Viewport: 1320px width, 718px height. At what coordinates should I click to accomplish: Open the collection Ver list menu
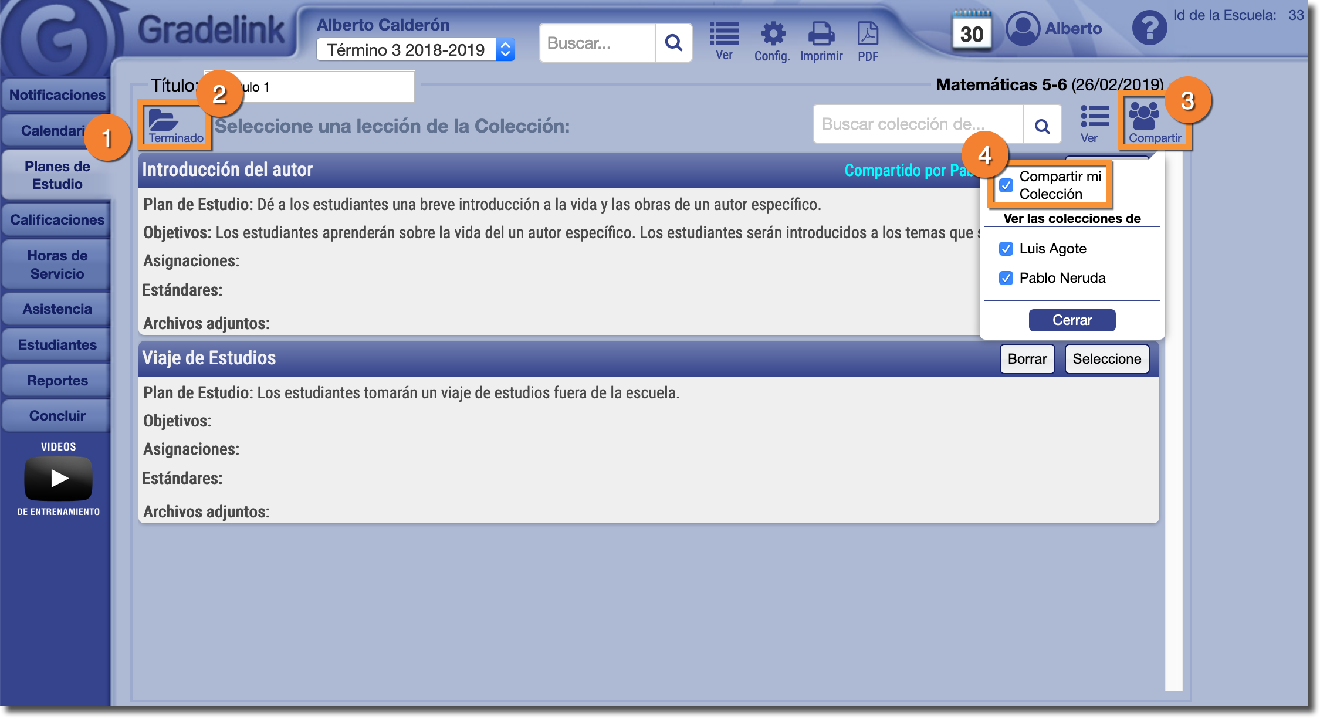click(x=1094, y=117)
